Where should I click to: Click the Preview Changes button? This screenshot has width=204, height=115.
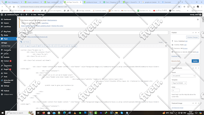tap(192, 37)
